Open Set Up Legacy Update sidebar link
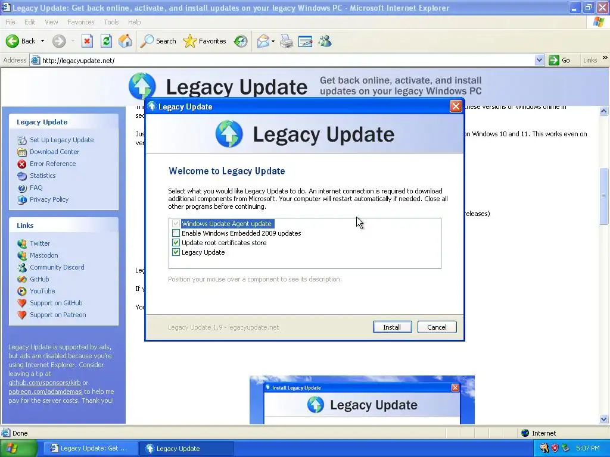The height and width of the screenshot is (457, 610). coord(61,140)
